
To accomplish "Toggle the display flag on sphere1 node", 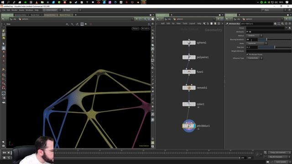I will pyautogui.click(x=194, y=42).
